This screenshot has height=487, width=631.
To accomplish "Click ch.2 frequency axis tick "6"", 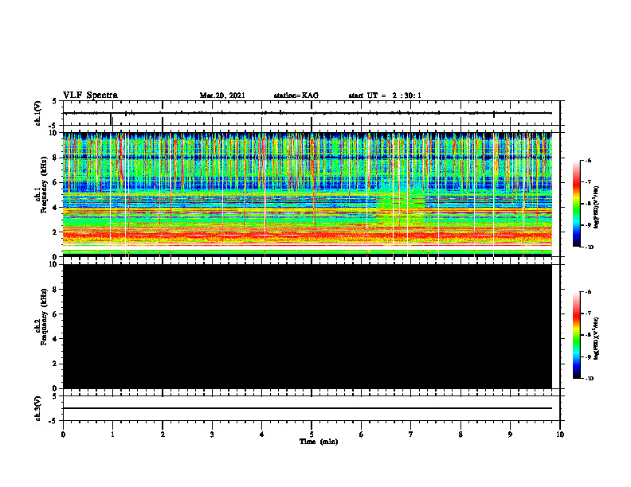I will 56,314.
